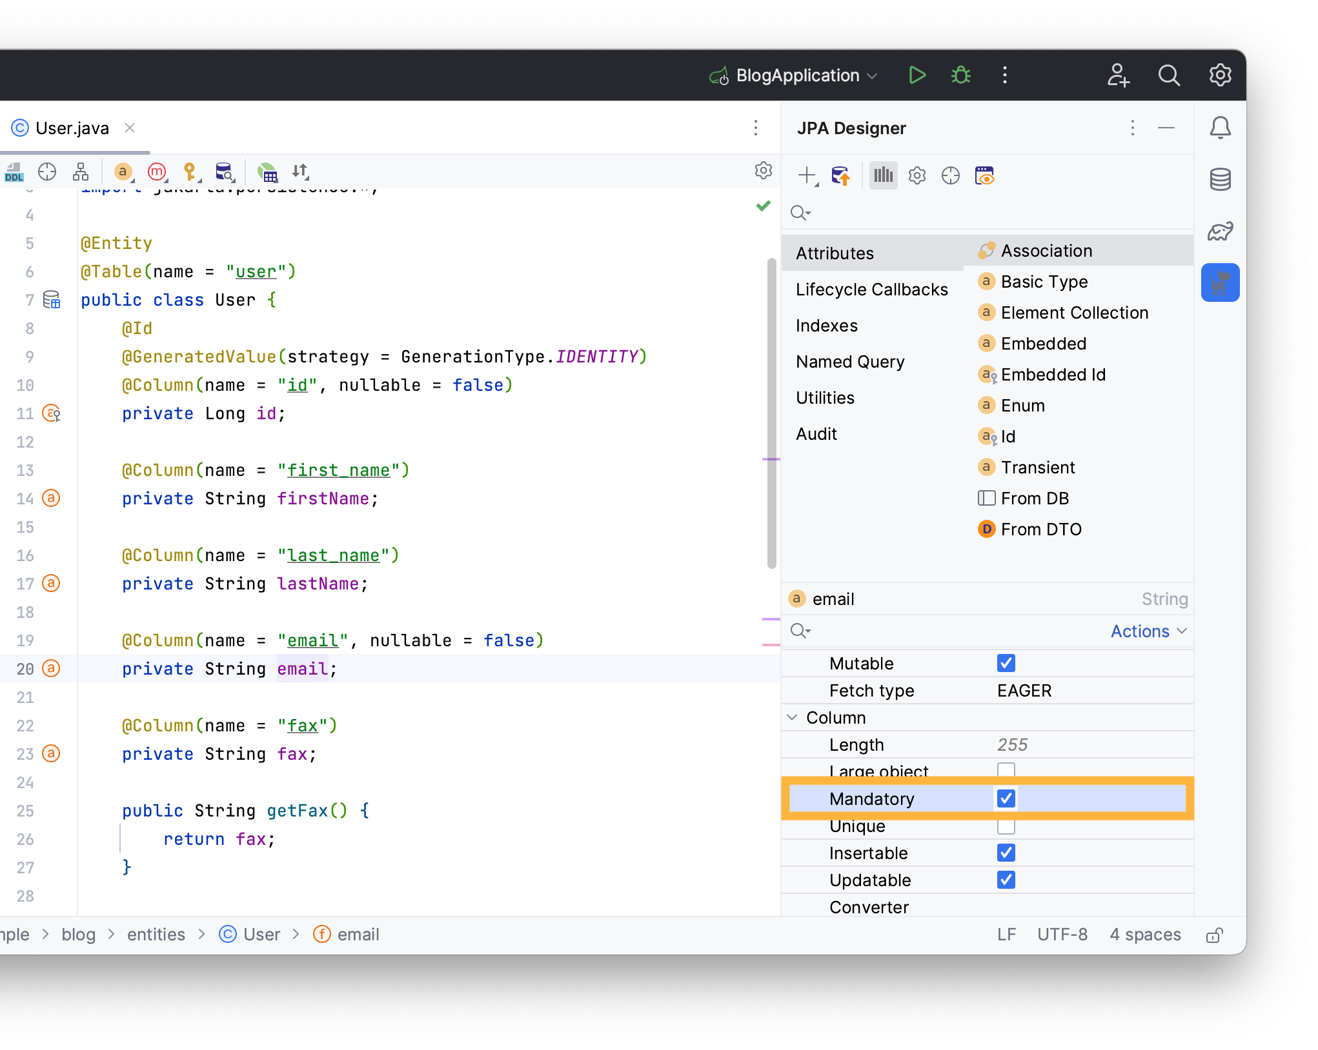Switch to the User.java editor tab
The image size is (1318, 1050).
(71, 128)
